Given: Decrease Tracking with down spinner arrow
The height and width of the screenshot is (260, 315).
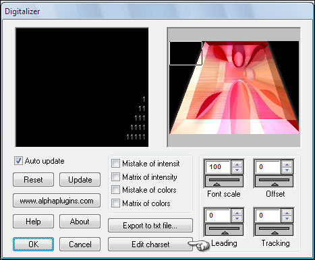Looking at the screenshot, I should [x=287, y=218].
